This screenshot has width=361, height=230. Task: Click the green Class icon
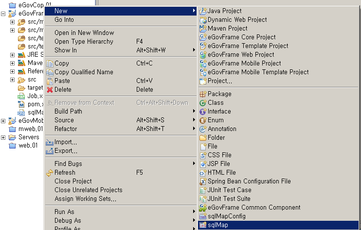[x=203, y=103]
